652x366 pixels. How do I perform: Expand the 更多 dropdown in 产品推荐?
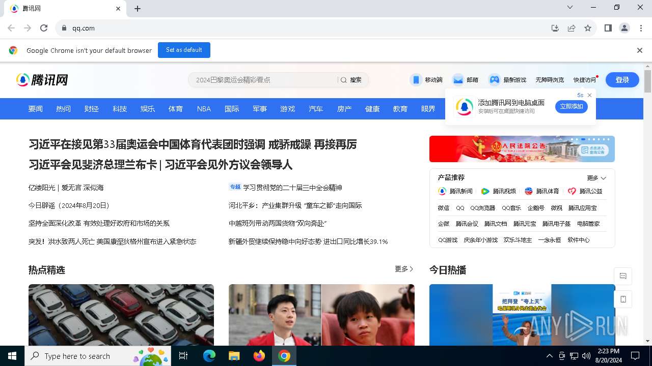pyautogui.click(x=596, y=178)
